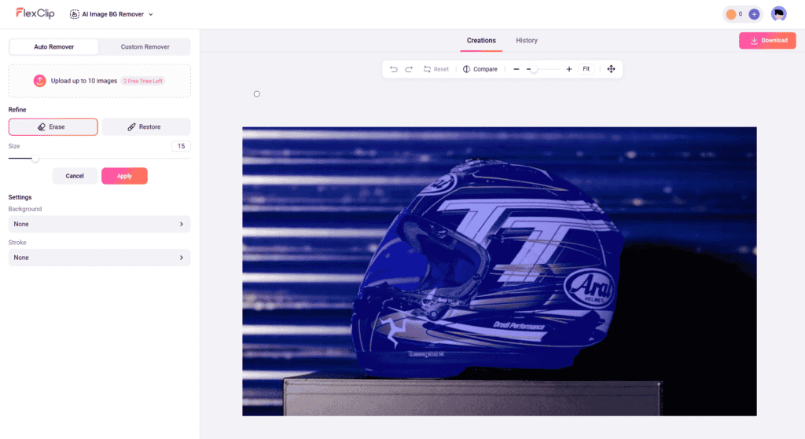Open the user profile avatar
Viewport: 805px width, 439px height.
[x=778, y=14]
